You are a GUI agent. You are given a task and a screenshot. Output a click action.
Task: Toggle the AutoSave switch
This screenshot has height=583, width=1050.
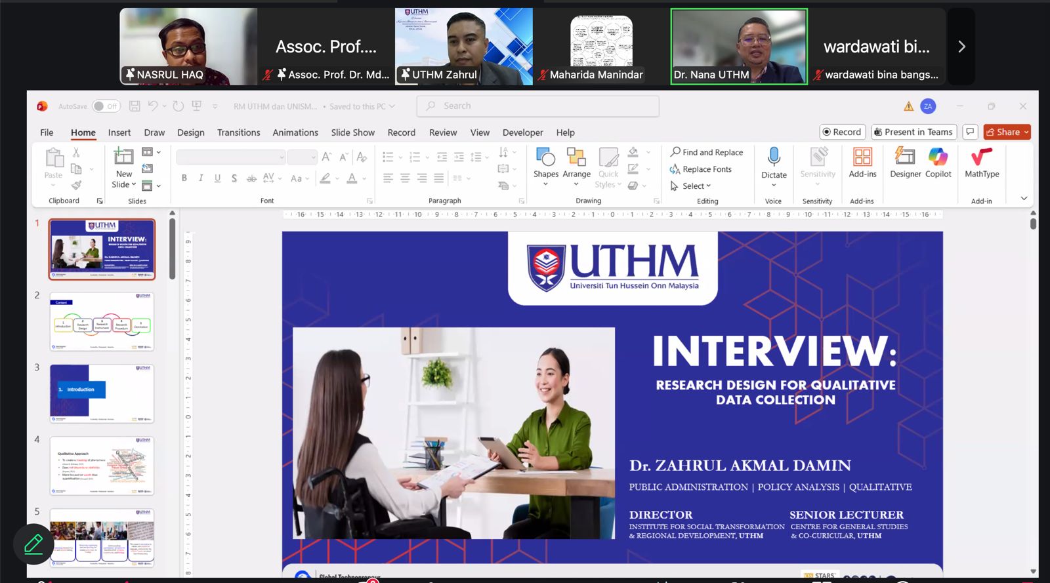coord(106,106)
